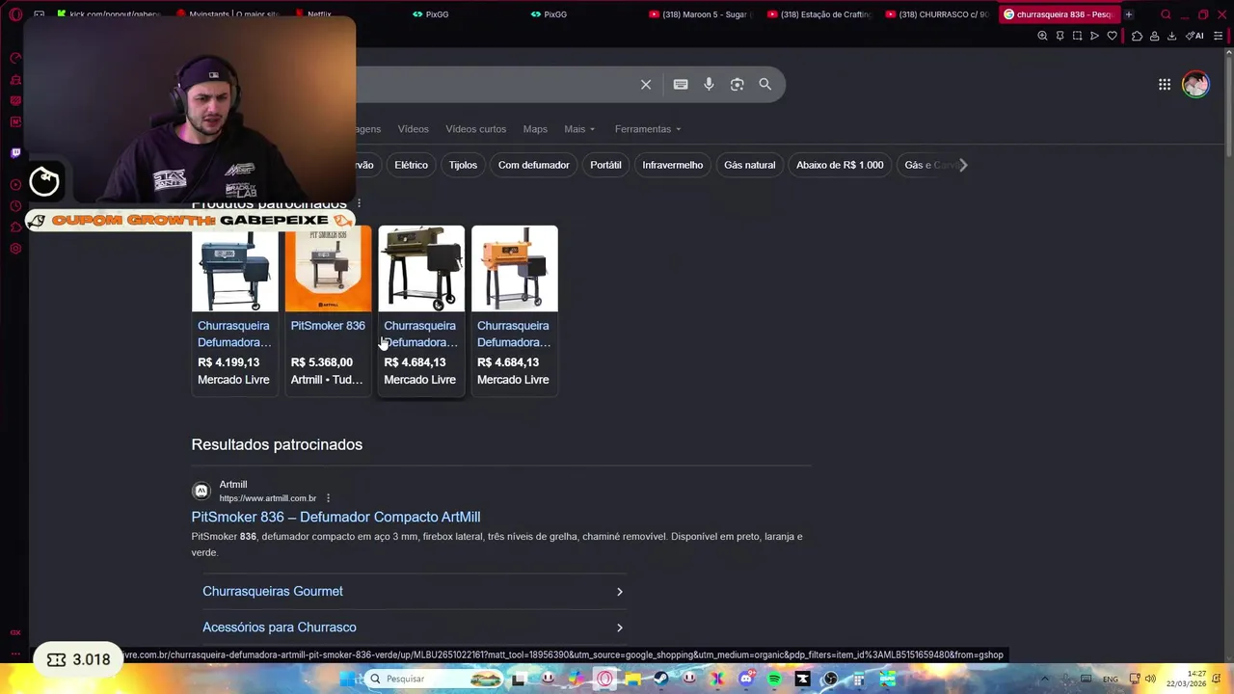Switch to the CHURRASCO YouTube tab
The width and height of the screenshot is (1234, 694).
click(938, 14)
